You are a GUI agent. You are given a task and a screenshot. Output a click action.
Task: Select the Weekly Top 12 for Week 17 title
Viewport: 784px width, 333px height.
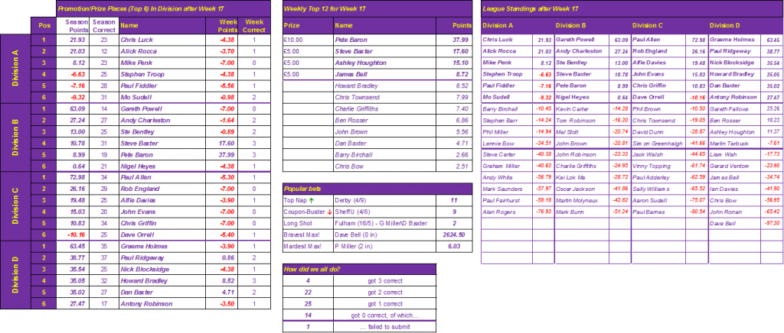(377, 9)
